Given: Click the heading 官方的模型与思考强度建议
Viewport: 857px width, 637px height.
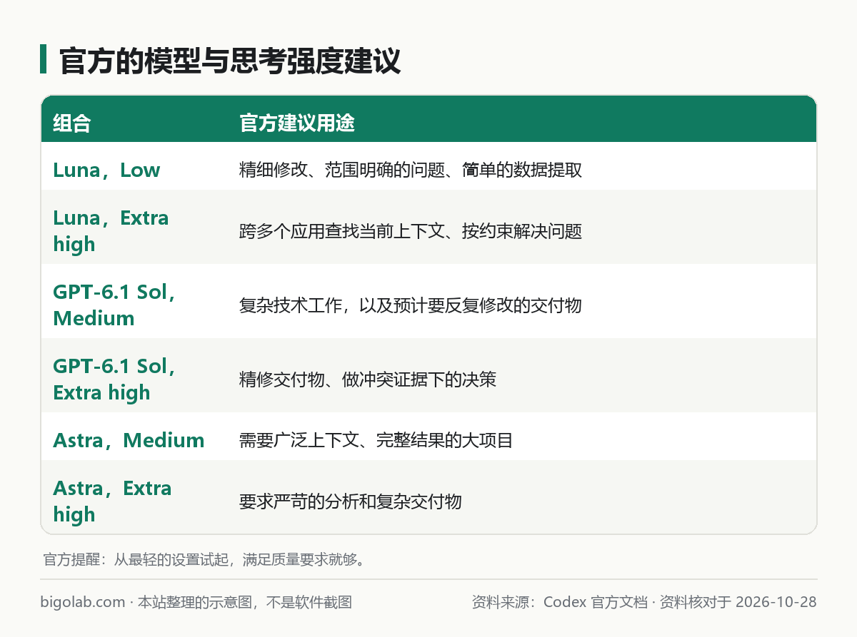Looking at the screenshot, I should pyautogui.click(x=229, y=61).
